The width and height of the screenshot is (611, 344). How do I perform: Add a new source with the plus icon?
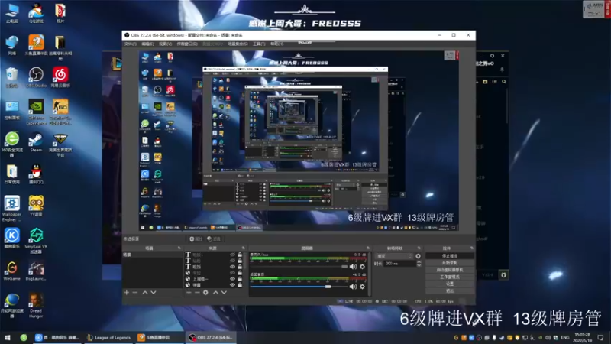(189, 293)
